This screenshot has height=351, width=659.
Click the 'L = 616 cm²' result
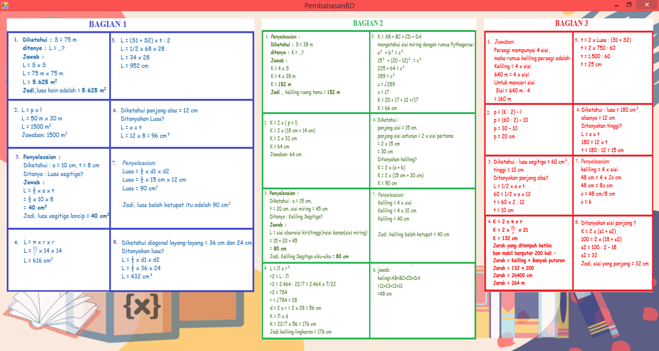point(38,260)
